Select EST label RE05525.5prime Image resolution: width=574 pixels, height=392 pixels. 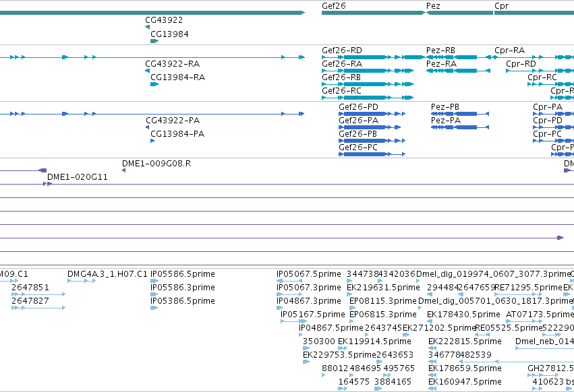[508, 328]
